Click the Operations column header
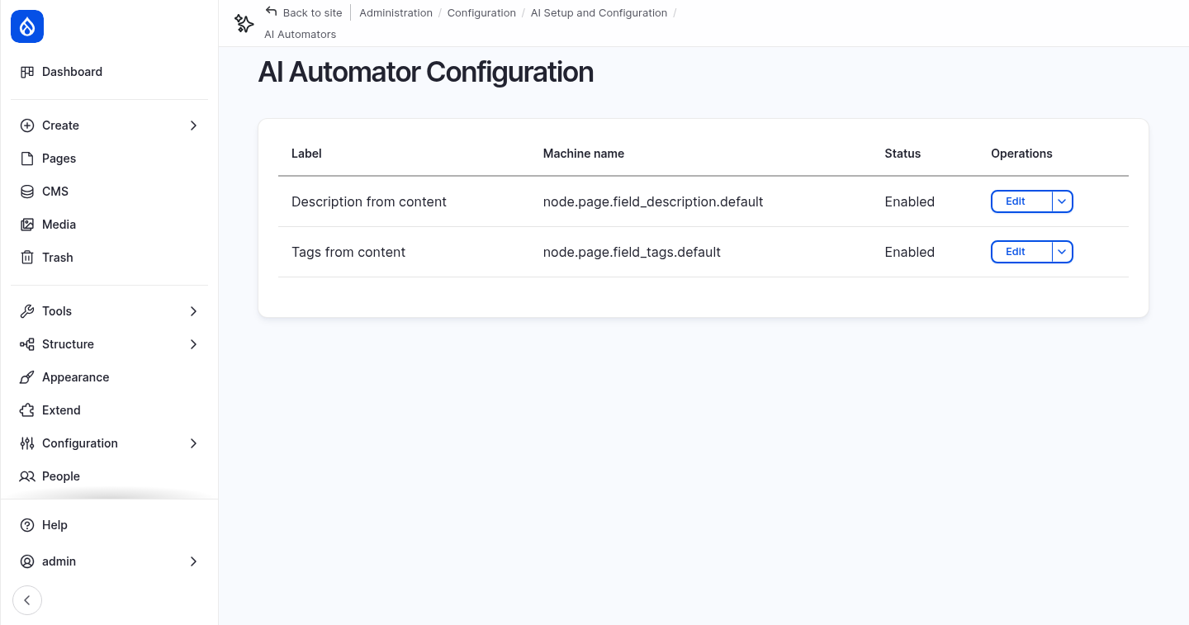Screen dimensions: 1189x625 click(x=1021, y=154)
